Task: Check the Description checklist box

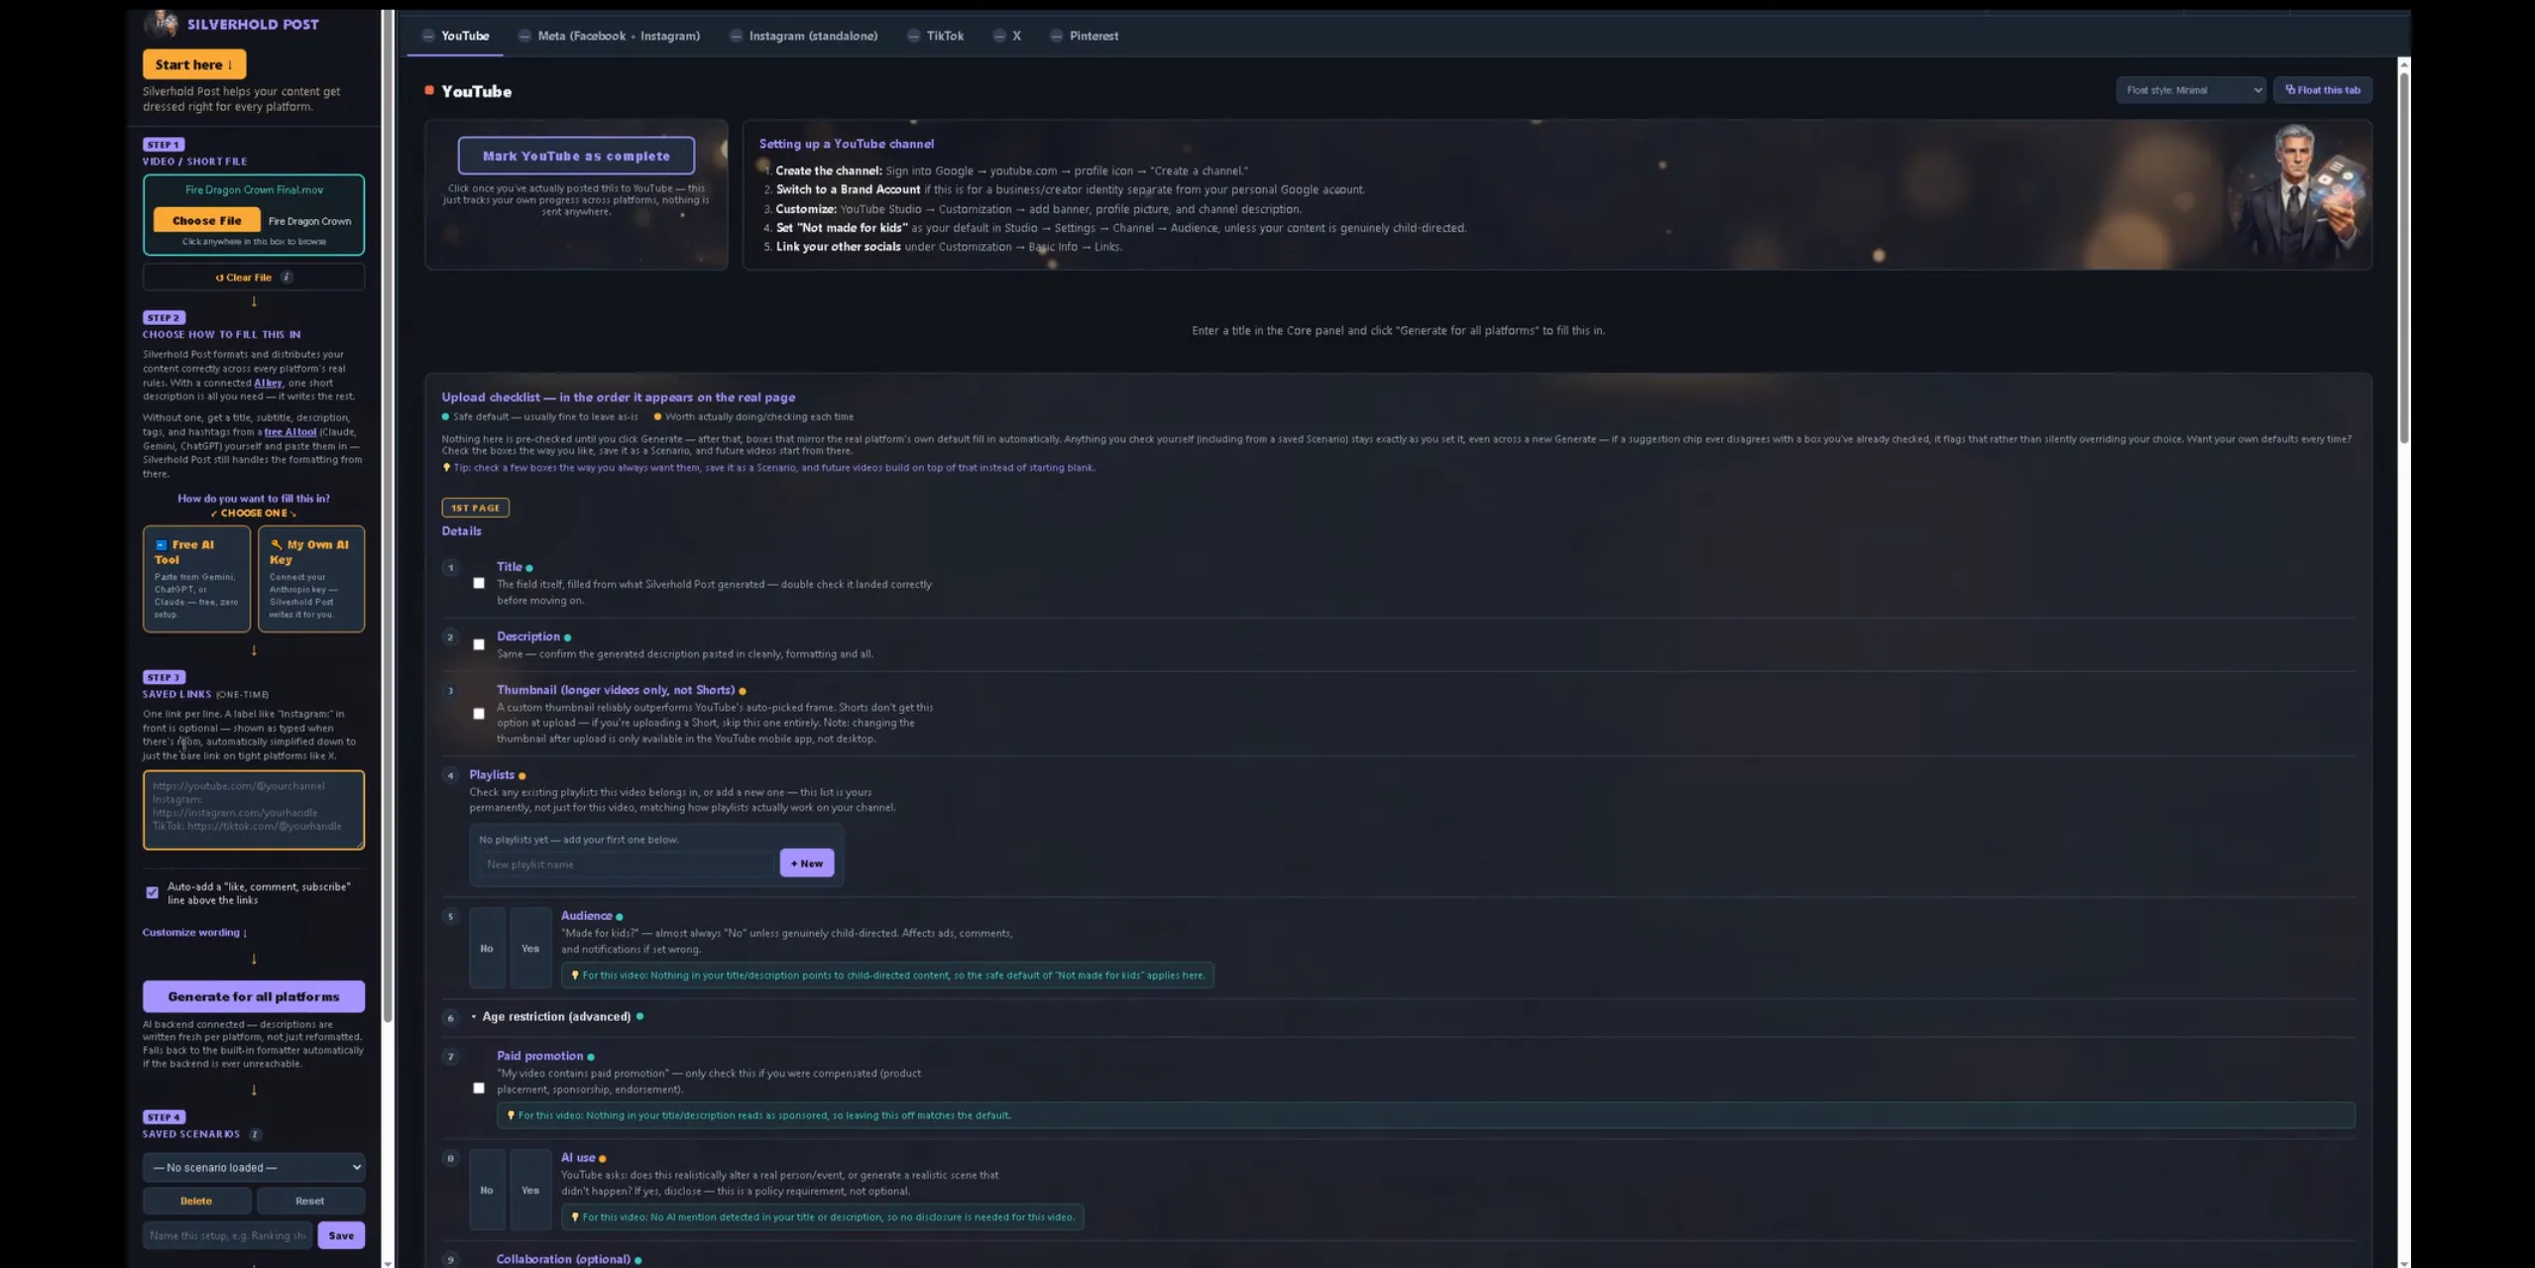Action: pos(479,645)
